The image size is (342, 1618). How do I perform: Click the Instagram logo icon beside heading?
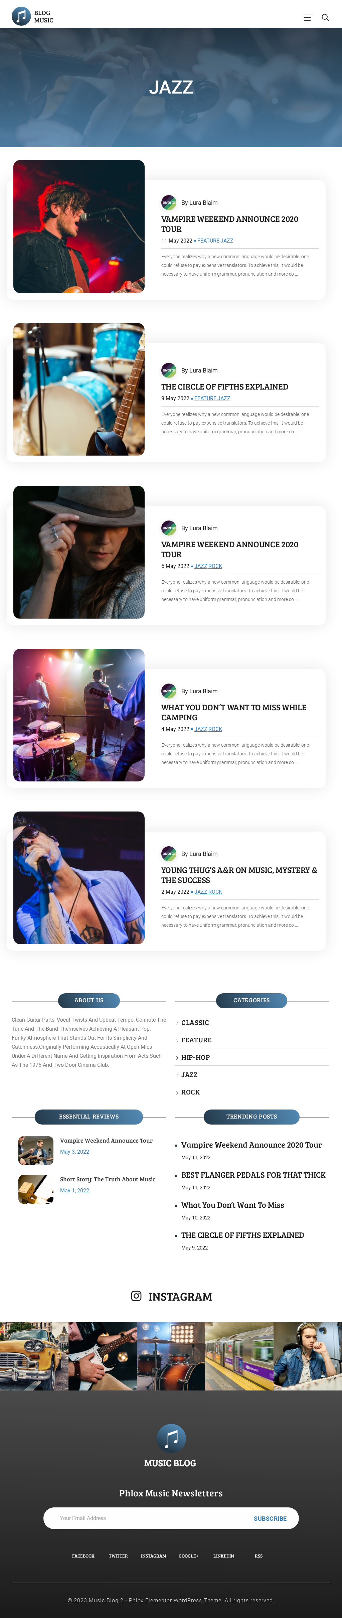(x=136, y=1296)
